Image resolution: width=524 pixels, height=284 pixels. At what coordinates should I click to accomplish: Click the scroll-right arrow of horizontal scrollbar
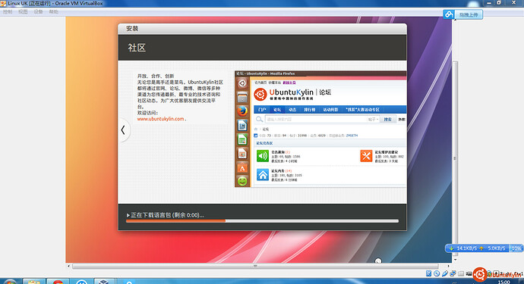click(x=449, y=266)
